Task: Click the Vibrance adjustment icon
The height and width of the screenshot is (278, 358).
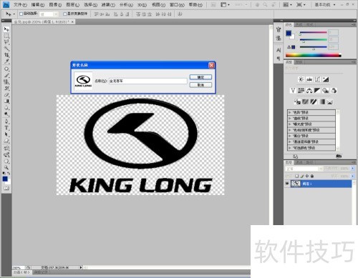Action: [293, 91]
